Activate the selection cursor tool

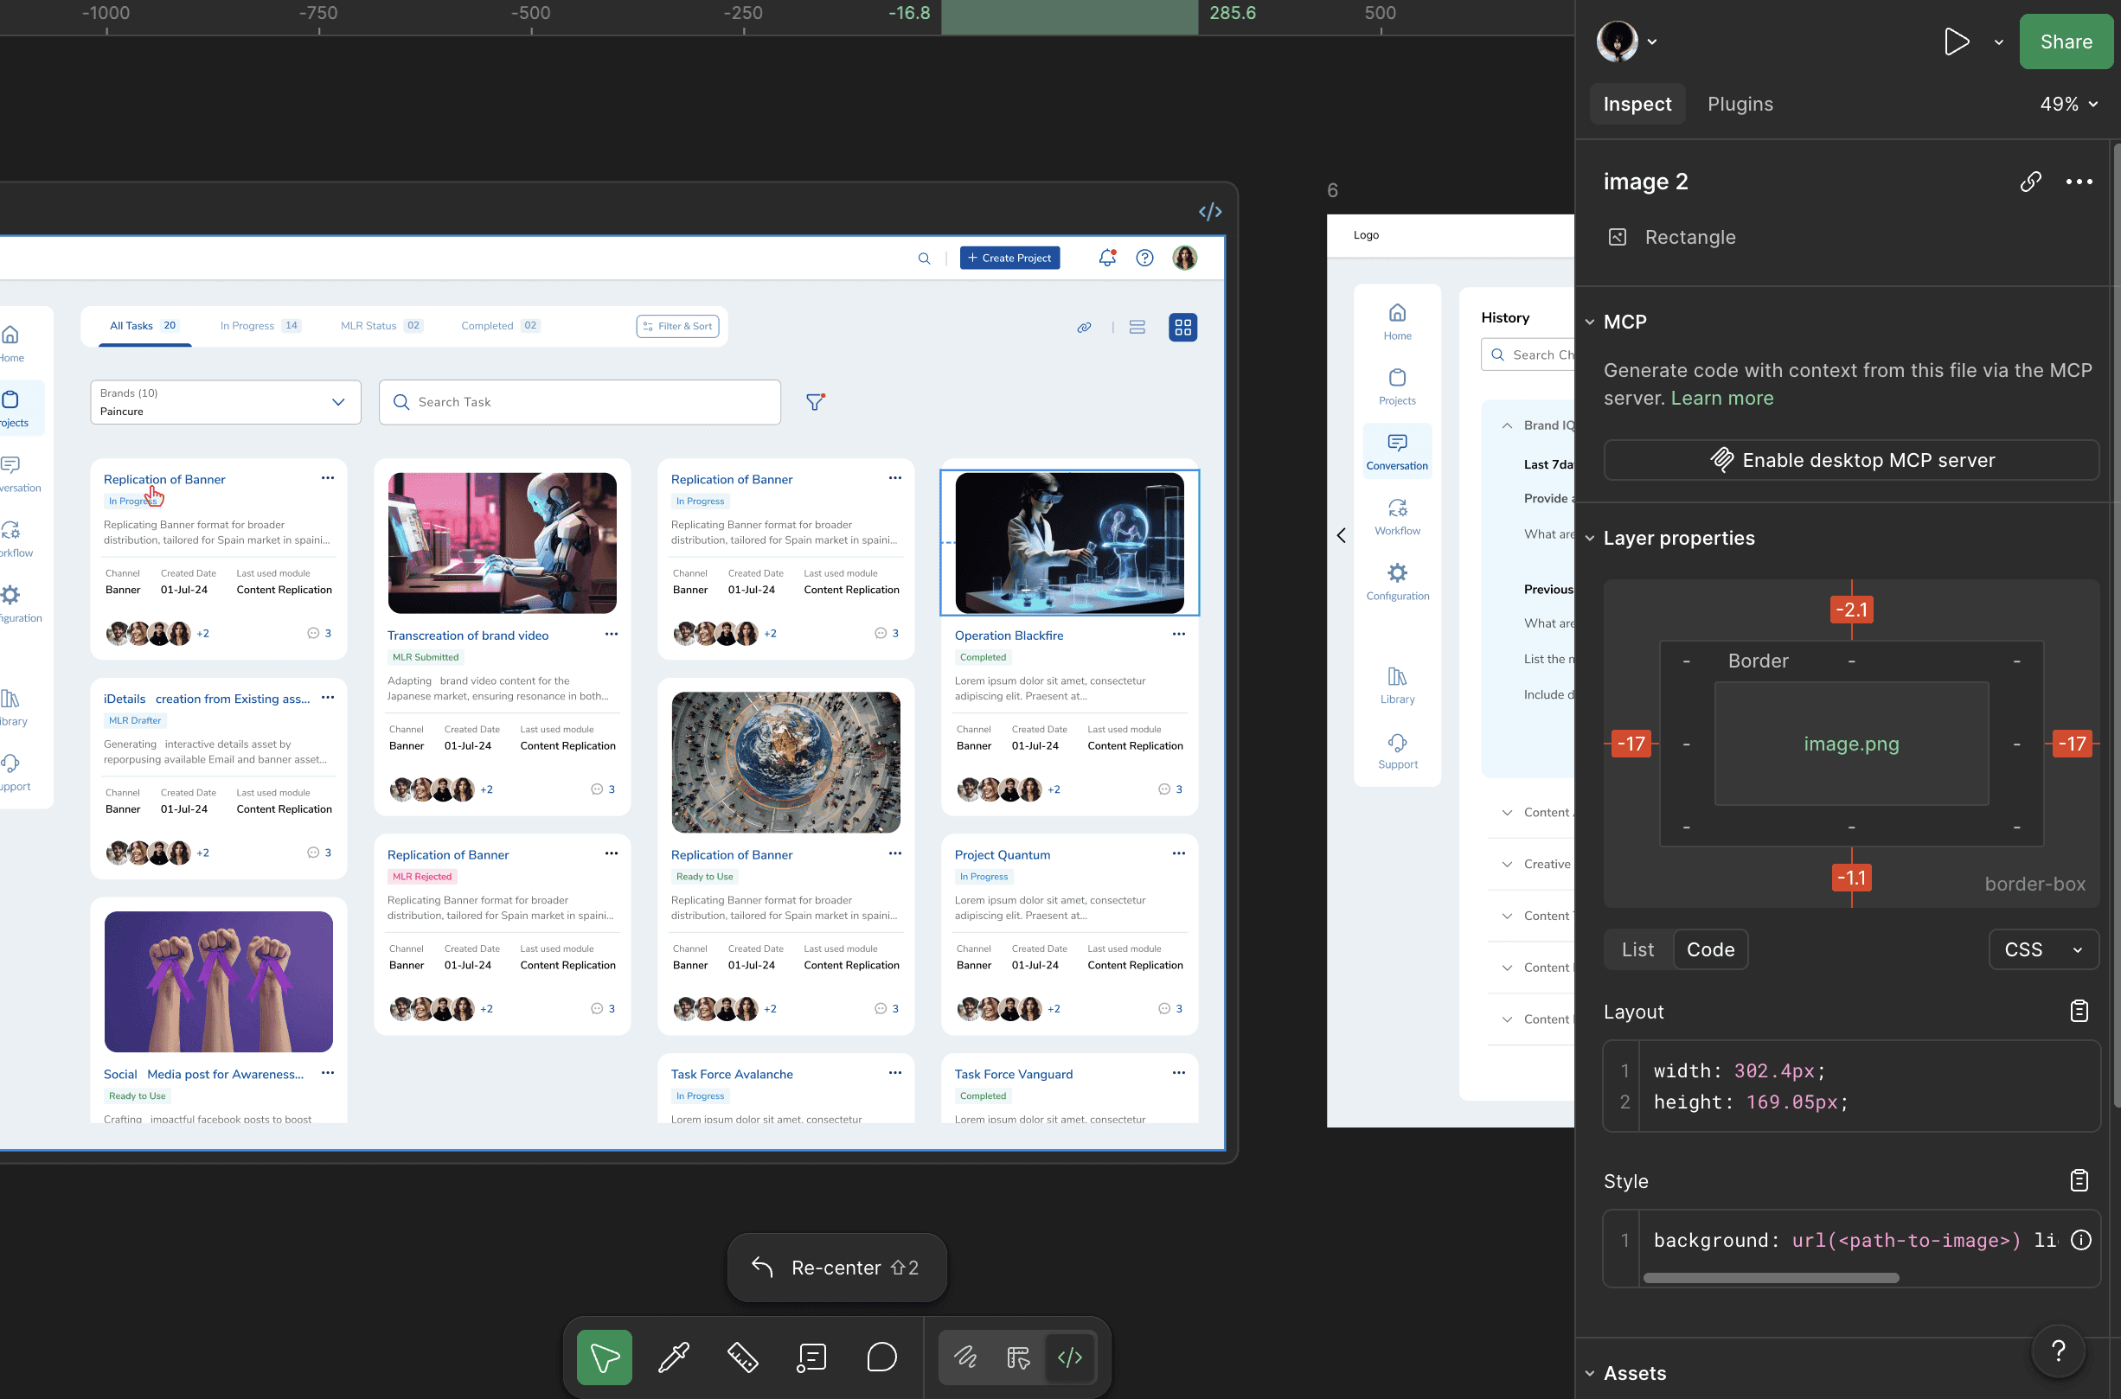point(605,1357)
